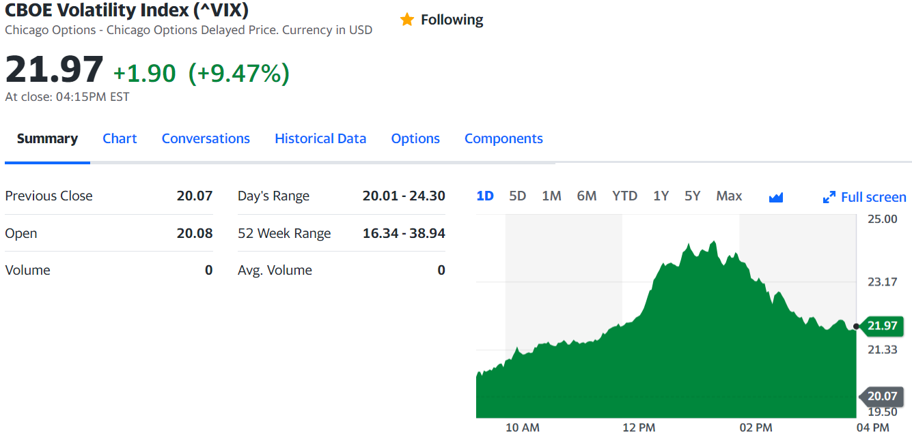The width and height of the screenshot is (912, 437).
Task: Click the Volume label
Action: tap(27, 270)
